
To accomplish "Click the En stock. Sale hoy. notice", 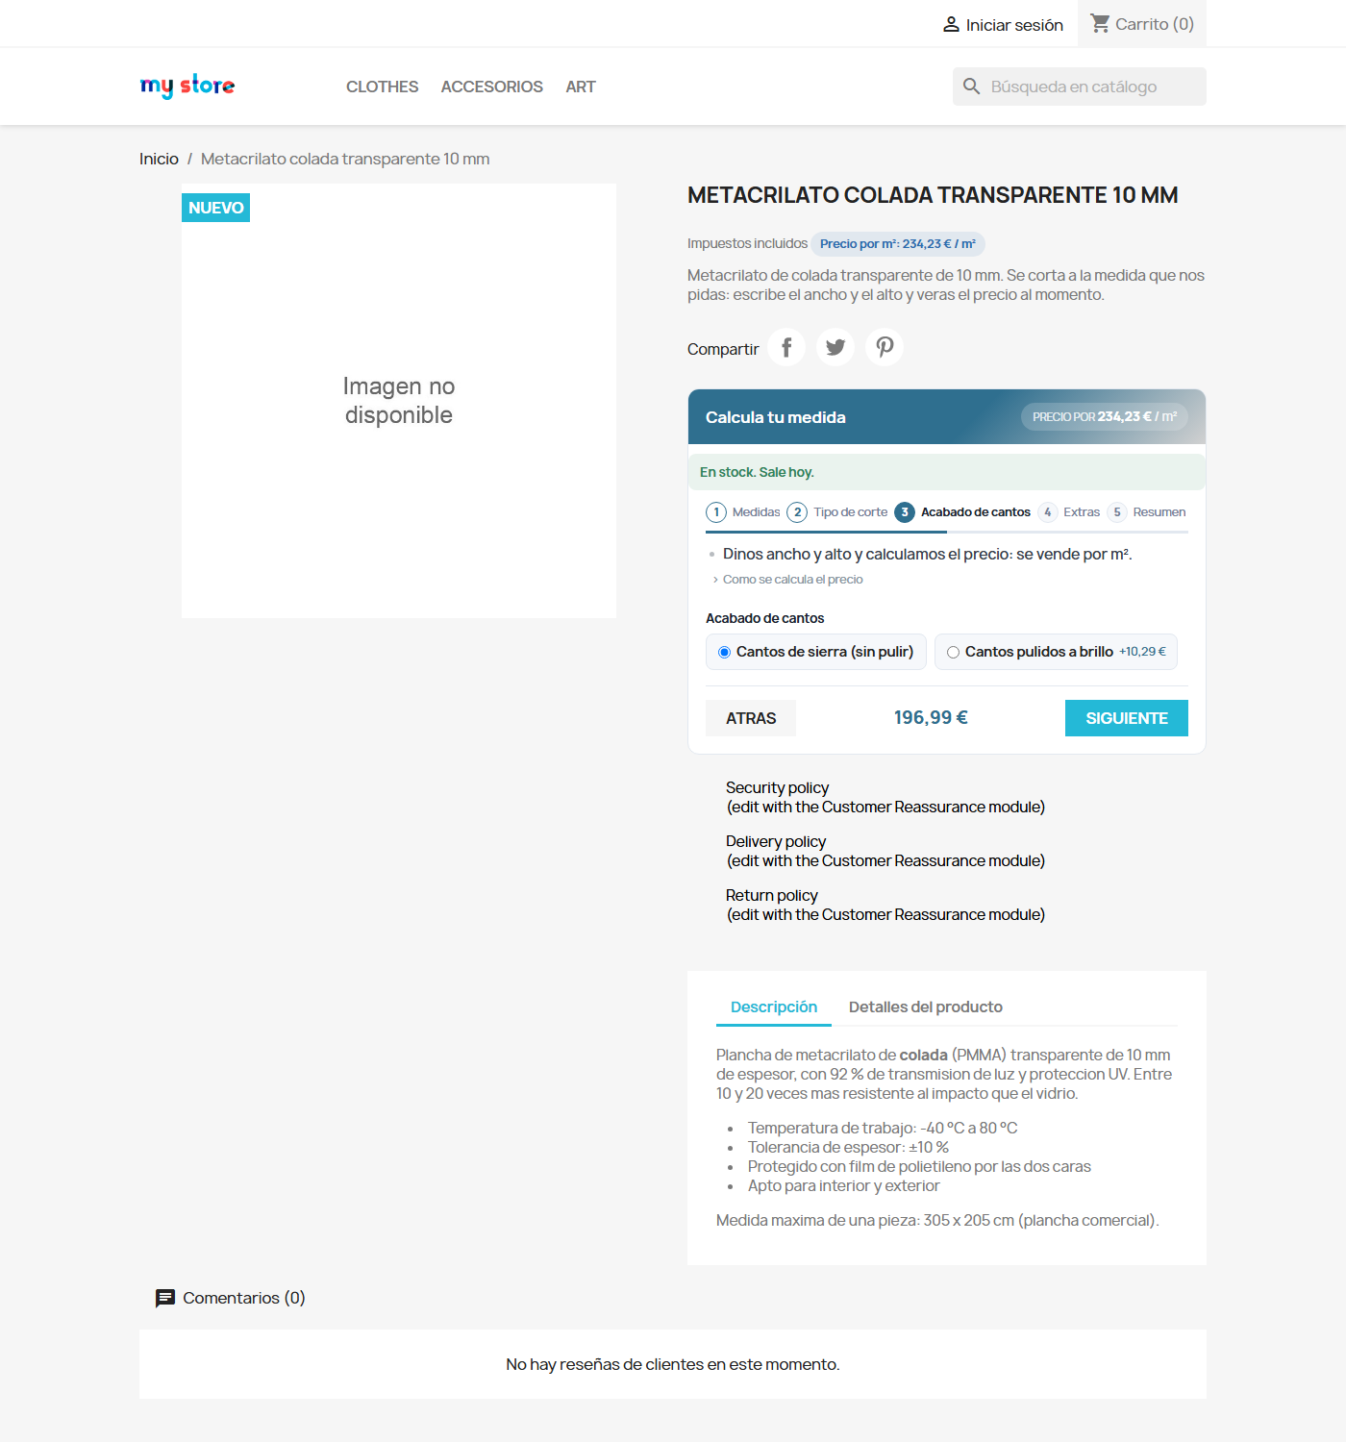I will click(947, 472).
